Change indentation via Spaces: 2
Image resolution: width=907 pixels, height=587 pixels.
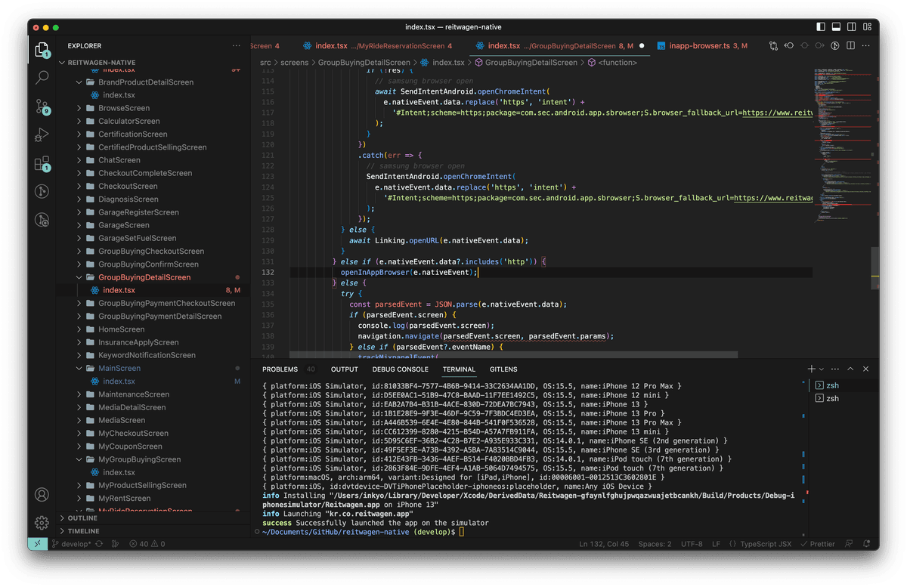655,544
